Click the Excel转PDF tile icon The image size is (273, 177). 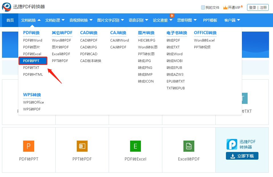coord(189,146)
